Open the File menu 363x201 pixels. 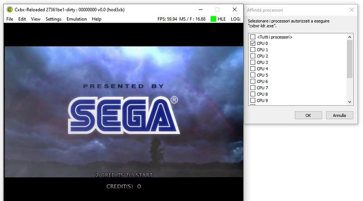[10, 19]
